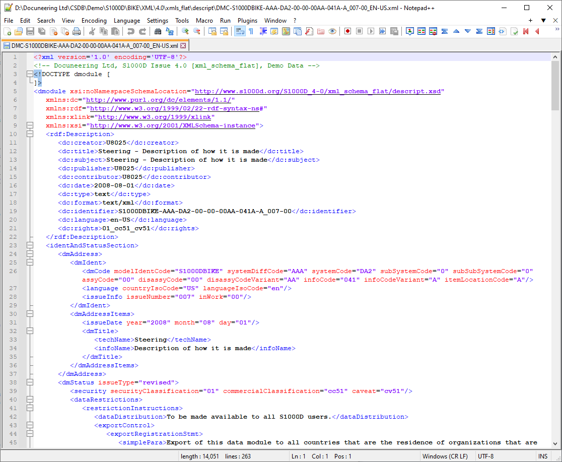Click the Open file folder icon
Image resolution: width=562 pixels, height=462 pixels.
[x=19, y=31]
